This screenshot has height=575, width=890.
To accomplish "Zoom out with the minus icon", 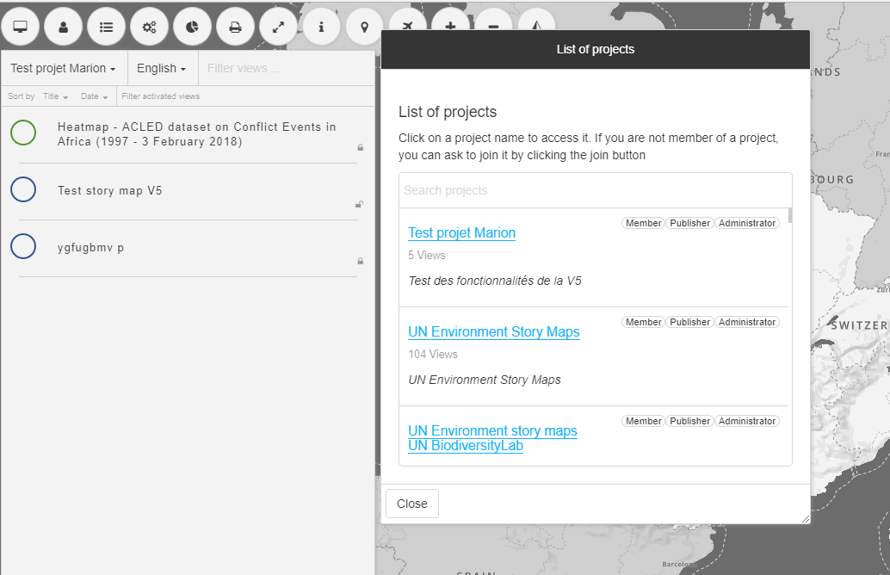I will (493, 20).
